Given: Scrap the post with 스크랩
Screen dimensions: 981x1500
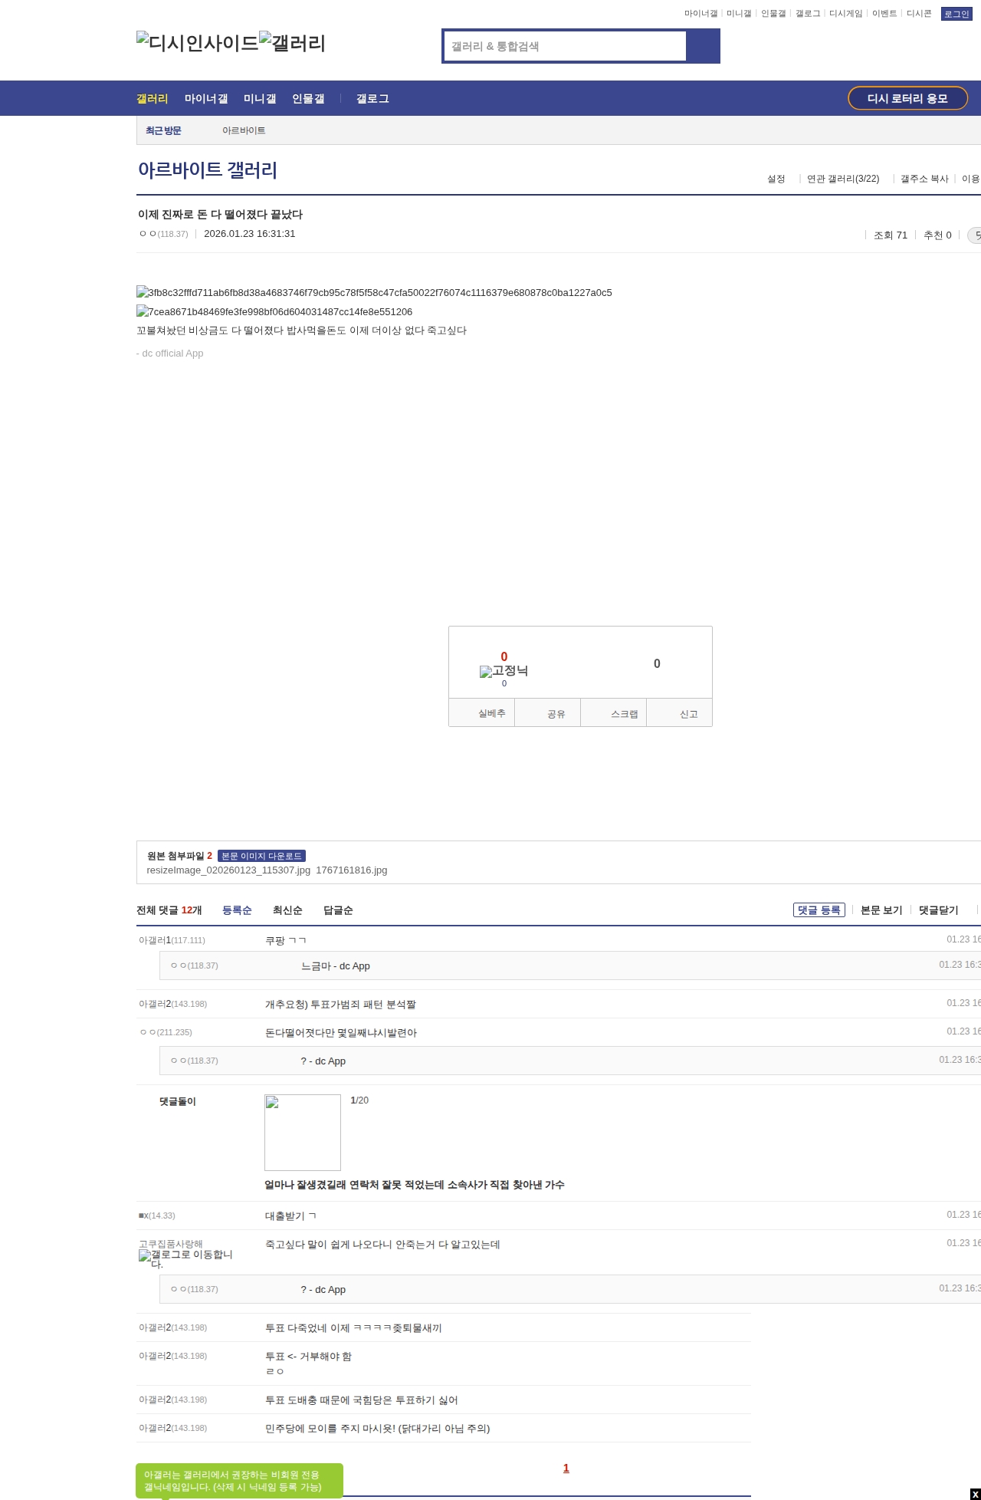Looking at the screenshot, I should [x=614, y=714].
